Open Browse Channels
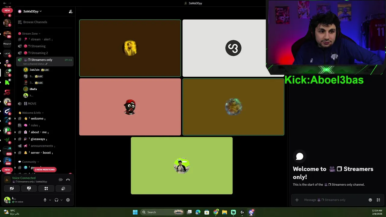386x217 pixels. coord(35,22)
